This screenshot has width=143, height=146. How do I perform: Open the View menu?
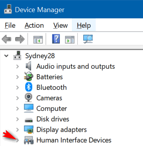point(61,25)
